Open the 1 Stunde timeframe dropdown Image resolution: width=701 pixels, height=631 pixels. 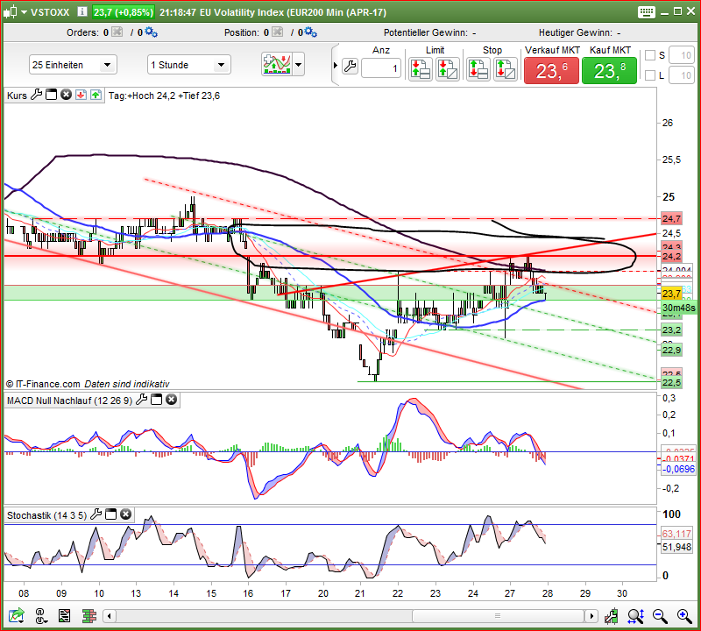190,65
